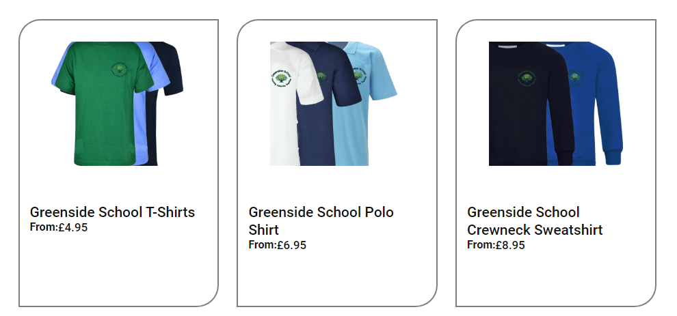Image resolution: width=677 pixels, height=316 pixels.
Task: Open the Greenside School T-Shirts product image
Action: pos(118,104)
